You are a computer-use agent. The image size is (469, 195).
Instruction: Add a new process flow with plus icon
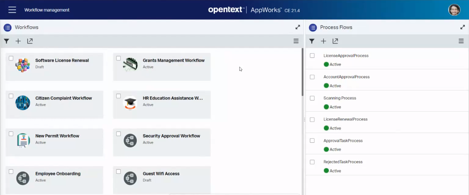324,41
